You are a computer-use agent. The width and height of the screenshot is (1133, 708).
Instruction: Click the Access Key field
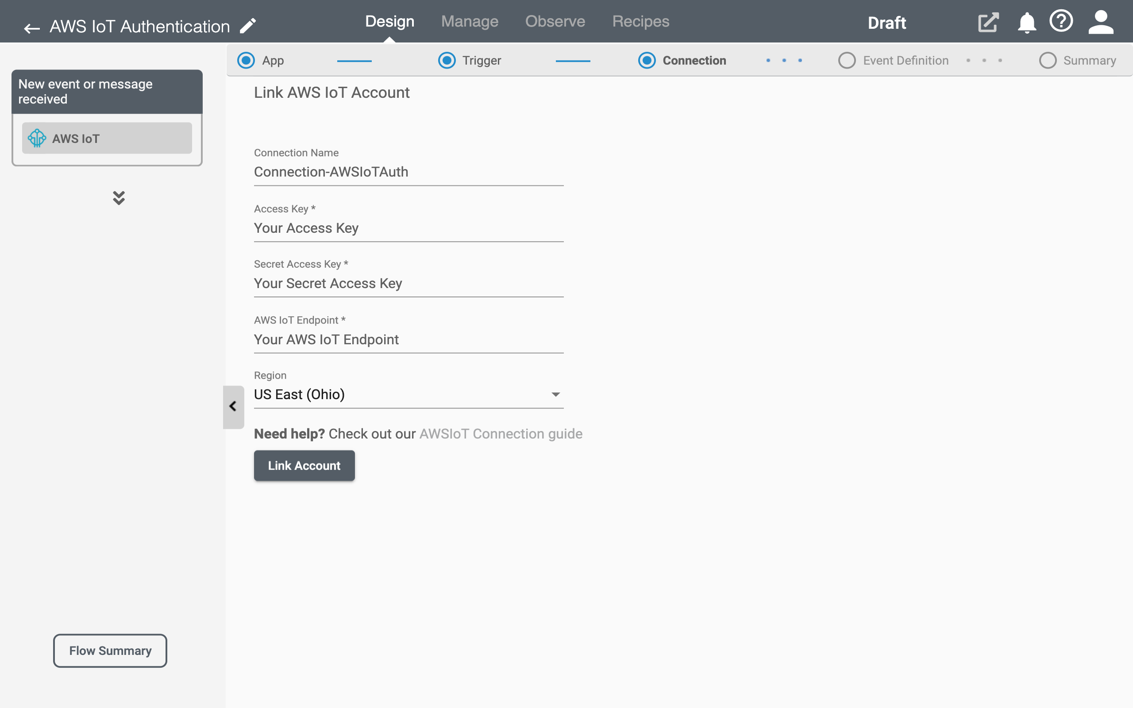pos(409,228)
